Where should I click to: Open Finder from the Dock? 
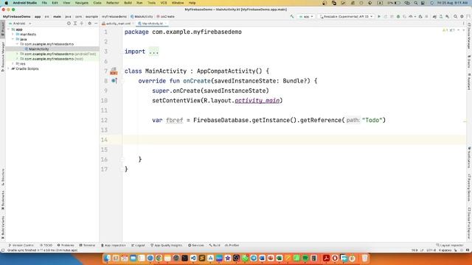pyautogui.click(x=107, y=258)
